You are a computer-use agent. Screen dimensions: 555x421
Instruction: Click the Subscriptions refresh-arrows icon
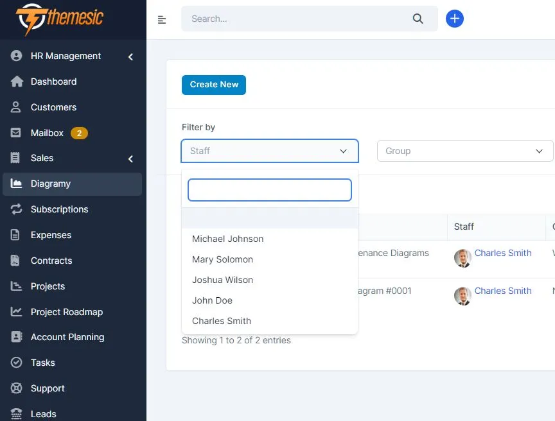17,209
